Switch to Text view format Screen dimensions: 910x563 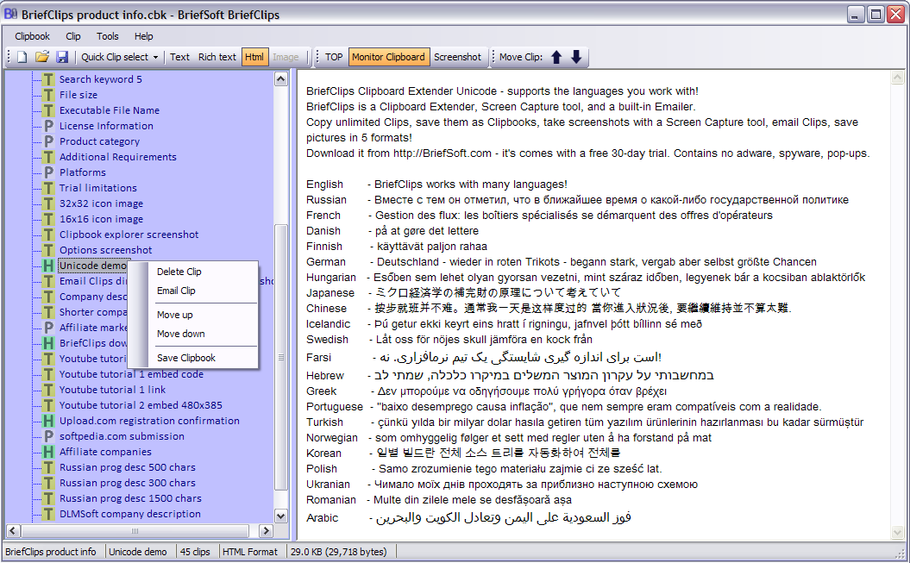180,57
